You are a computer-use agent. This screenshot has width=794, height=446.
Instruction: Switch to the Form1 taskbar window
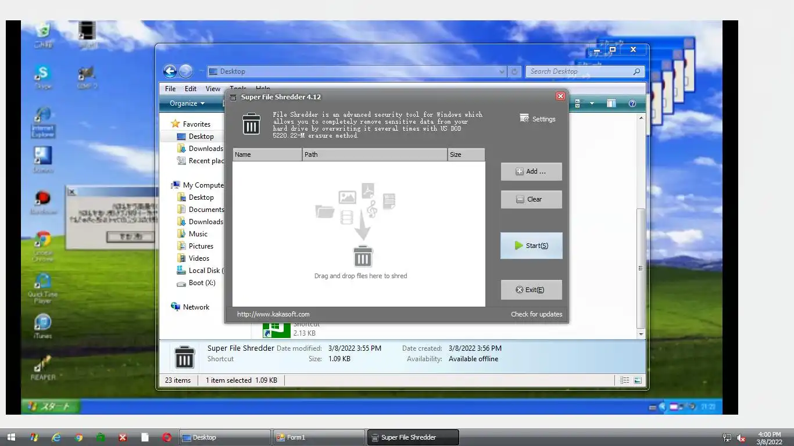[x=319, y=437]
